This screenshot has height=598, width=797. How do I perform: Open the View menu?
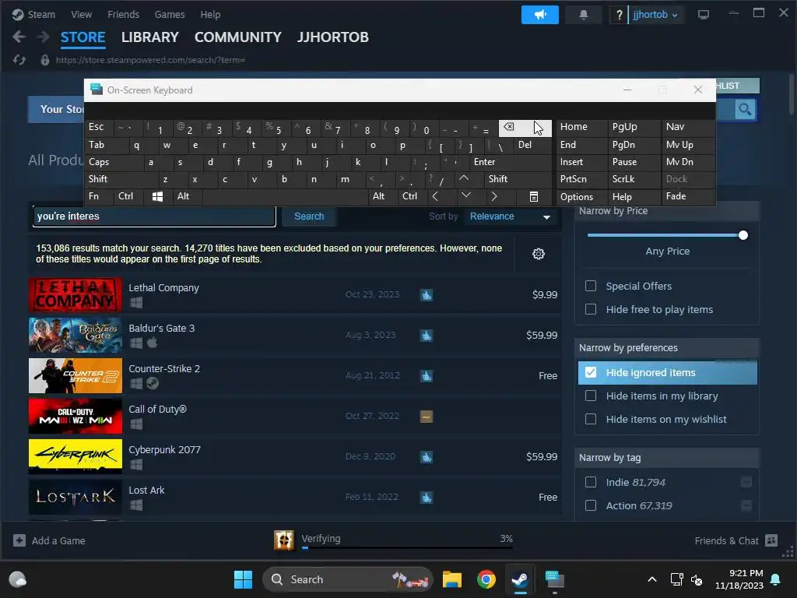81,15
